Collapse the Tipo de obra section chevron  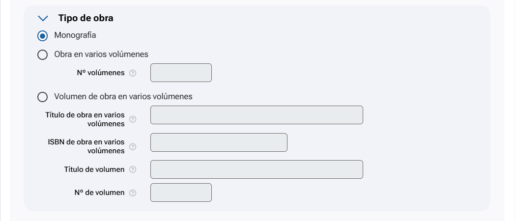point(43,18)
